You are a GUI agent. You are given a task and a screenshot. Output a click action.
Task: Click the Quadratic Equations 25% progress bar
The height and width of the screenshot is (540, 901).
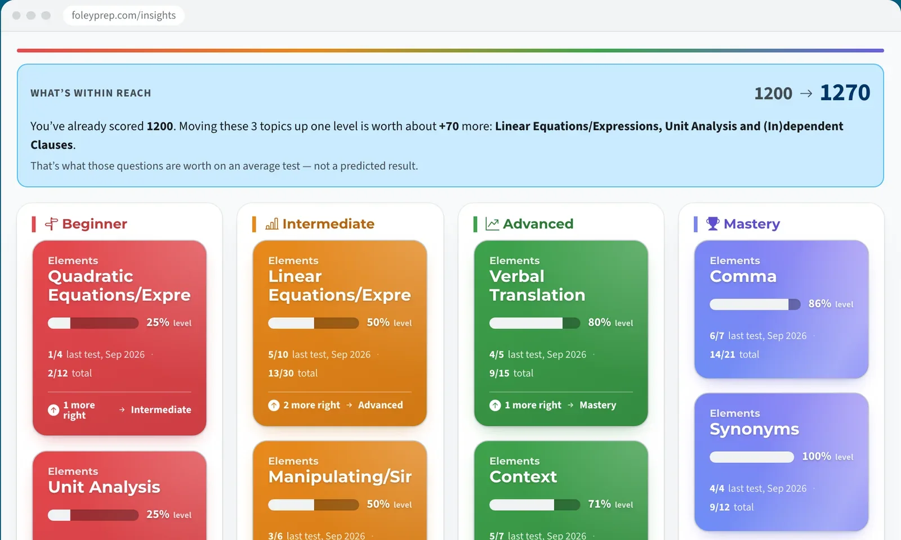[93, 323]
